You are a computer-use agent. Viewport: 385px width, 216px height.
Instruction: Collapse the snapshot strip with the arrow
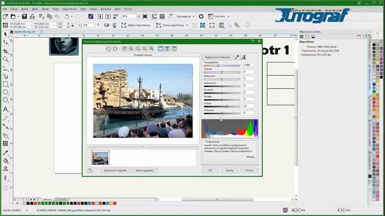(x=143, y=146)
